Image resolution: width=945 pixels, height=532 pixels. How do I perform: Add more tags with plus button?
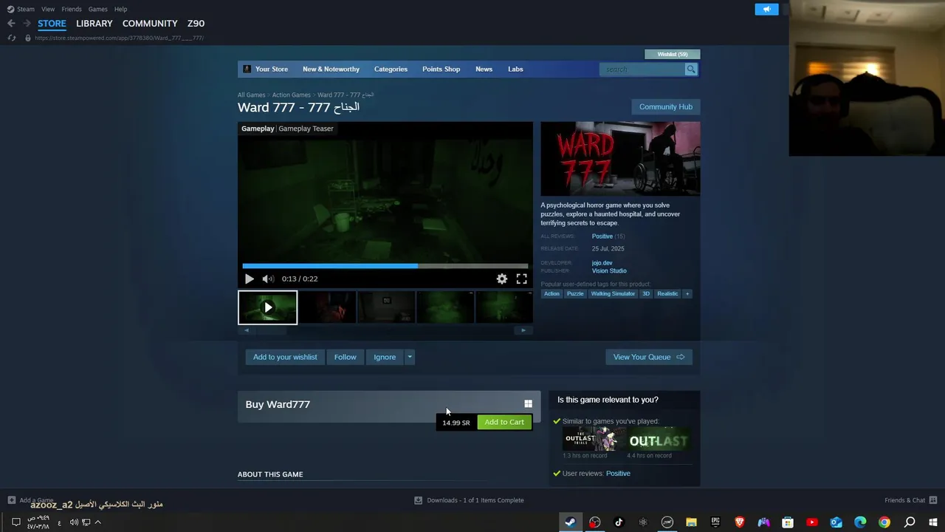(687, 294)
